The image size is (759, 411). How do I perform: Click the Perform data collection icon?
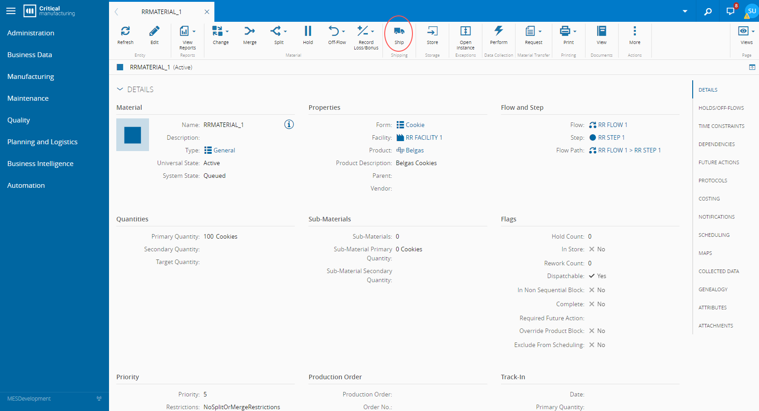(x=498, y=31)
